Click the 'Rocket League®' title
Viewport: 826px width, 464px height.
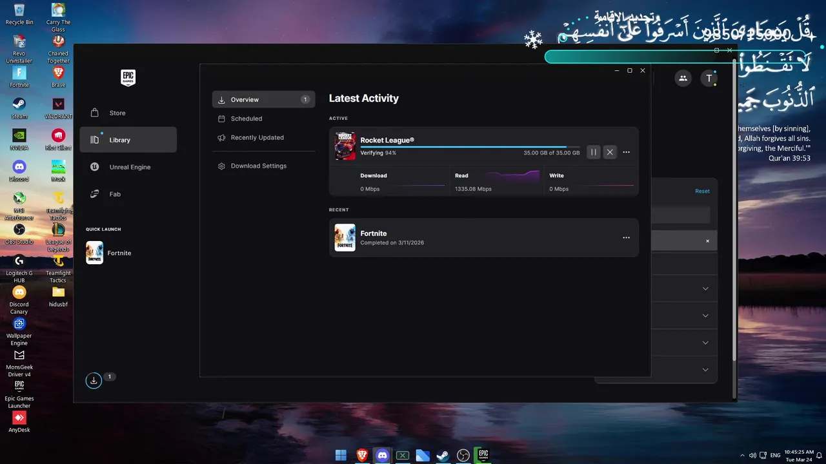click(x=387, y=140)
